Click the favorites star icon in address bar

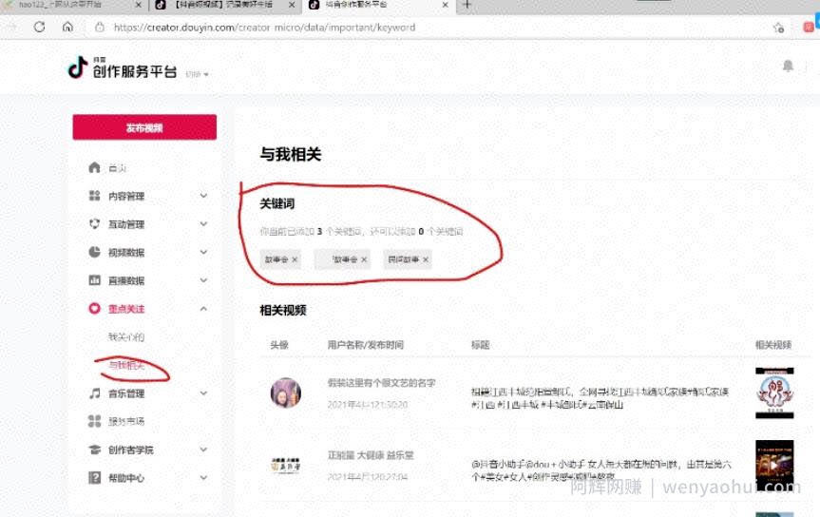[x=778, y=28]
